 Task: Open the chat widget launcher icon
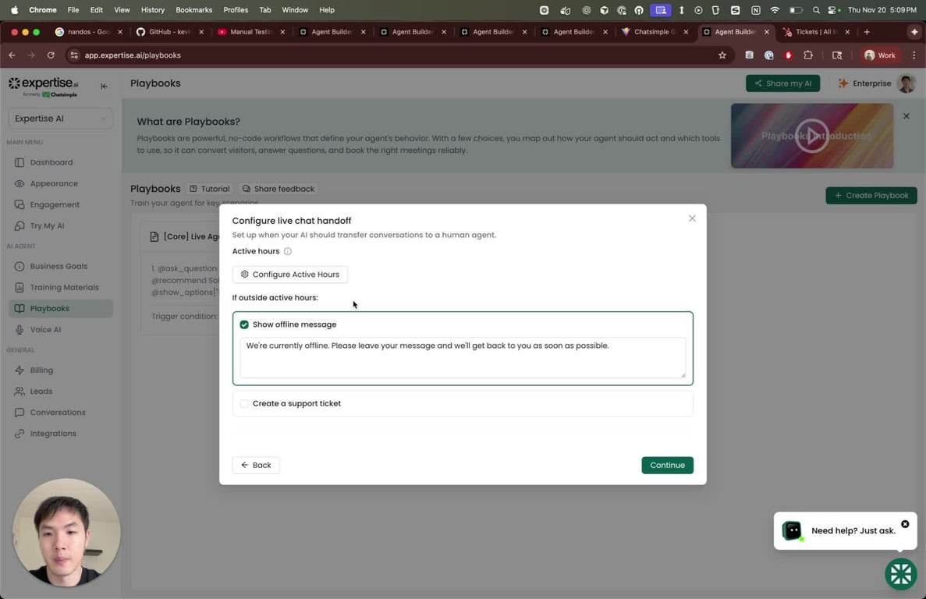(x=900, y=573)
